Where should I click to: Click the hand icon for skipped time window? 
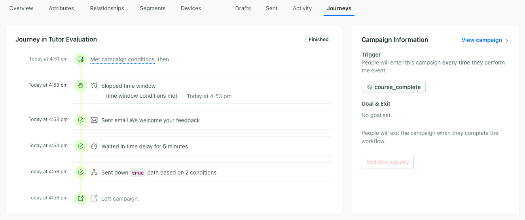[81, 85]
